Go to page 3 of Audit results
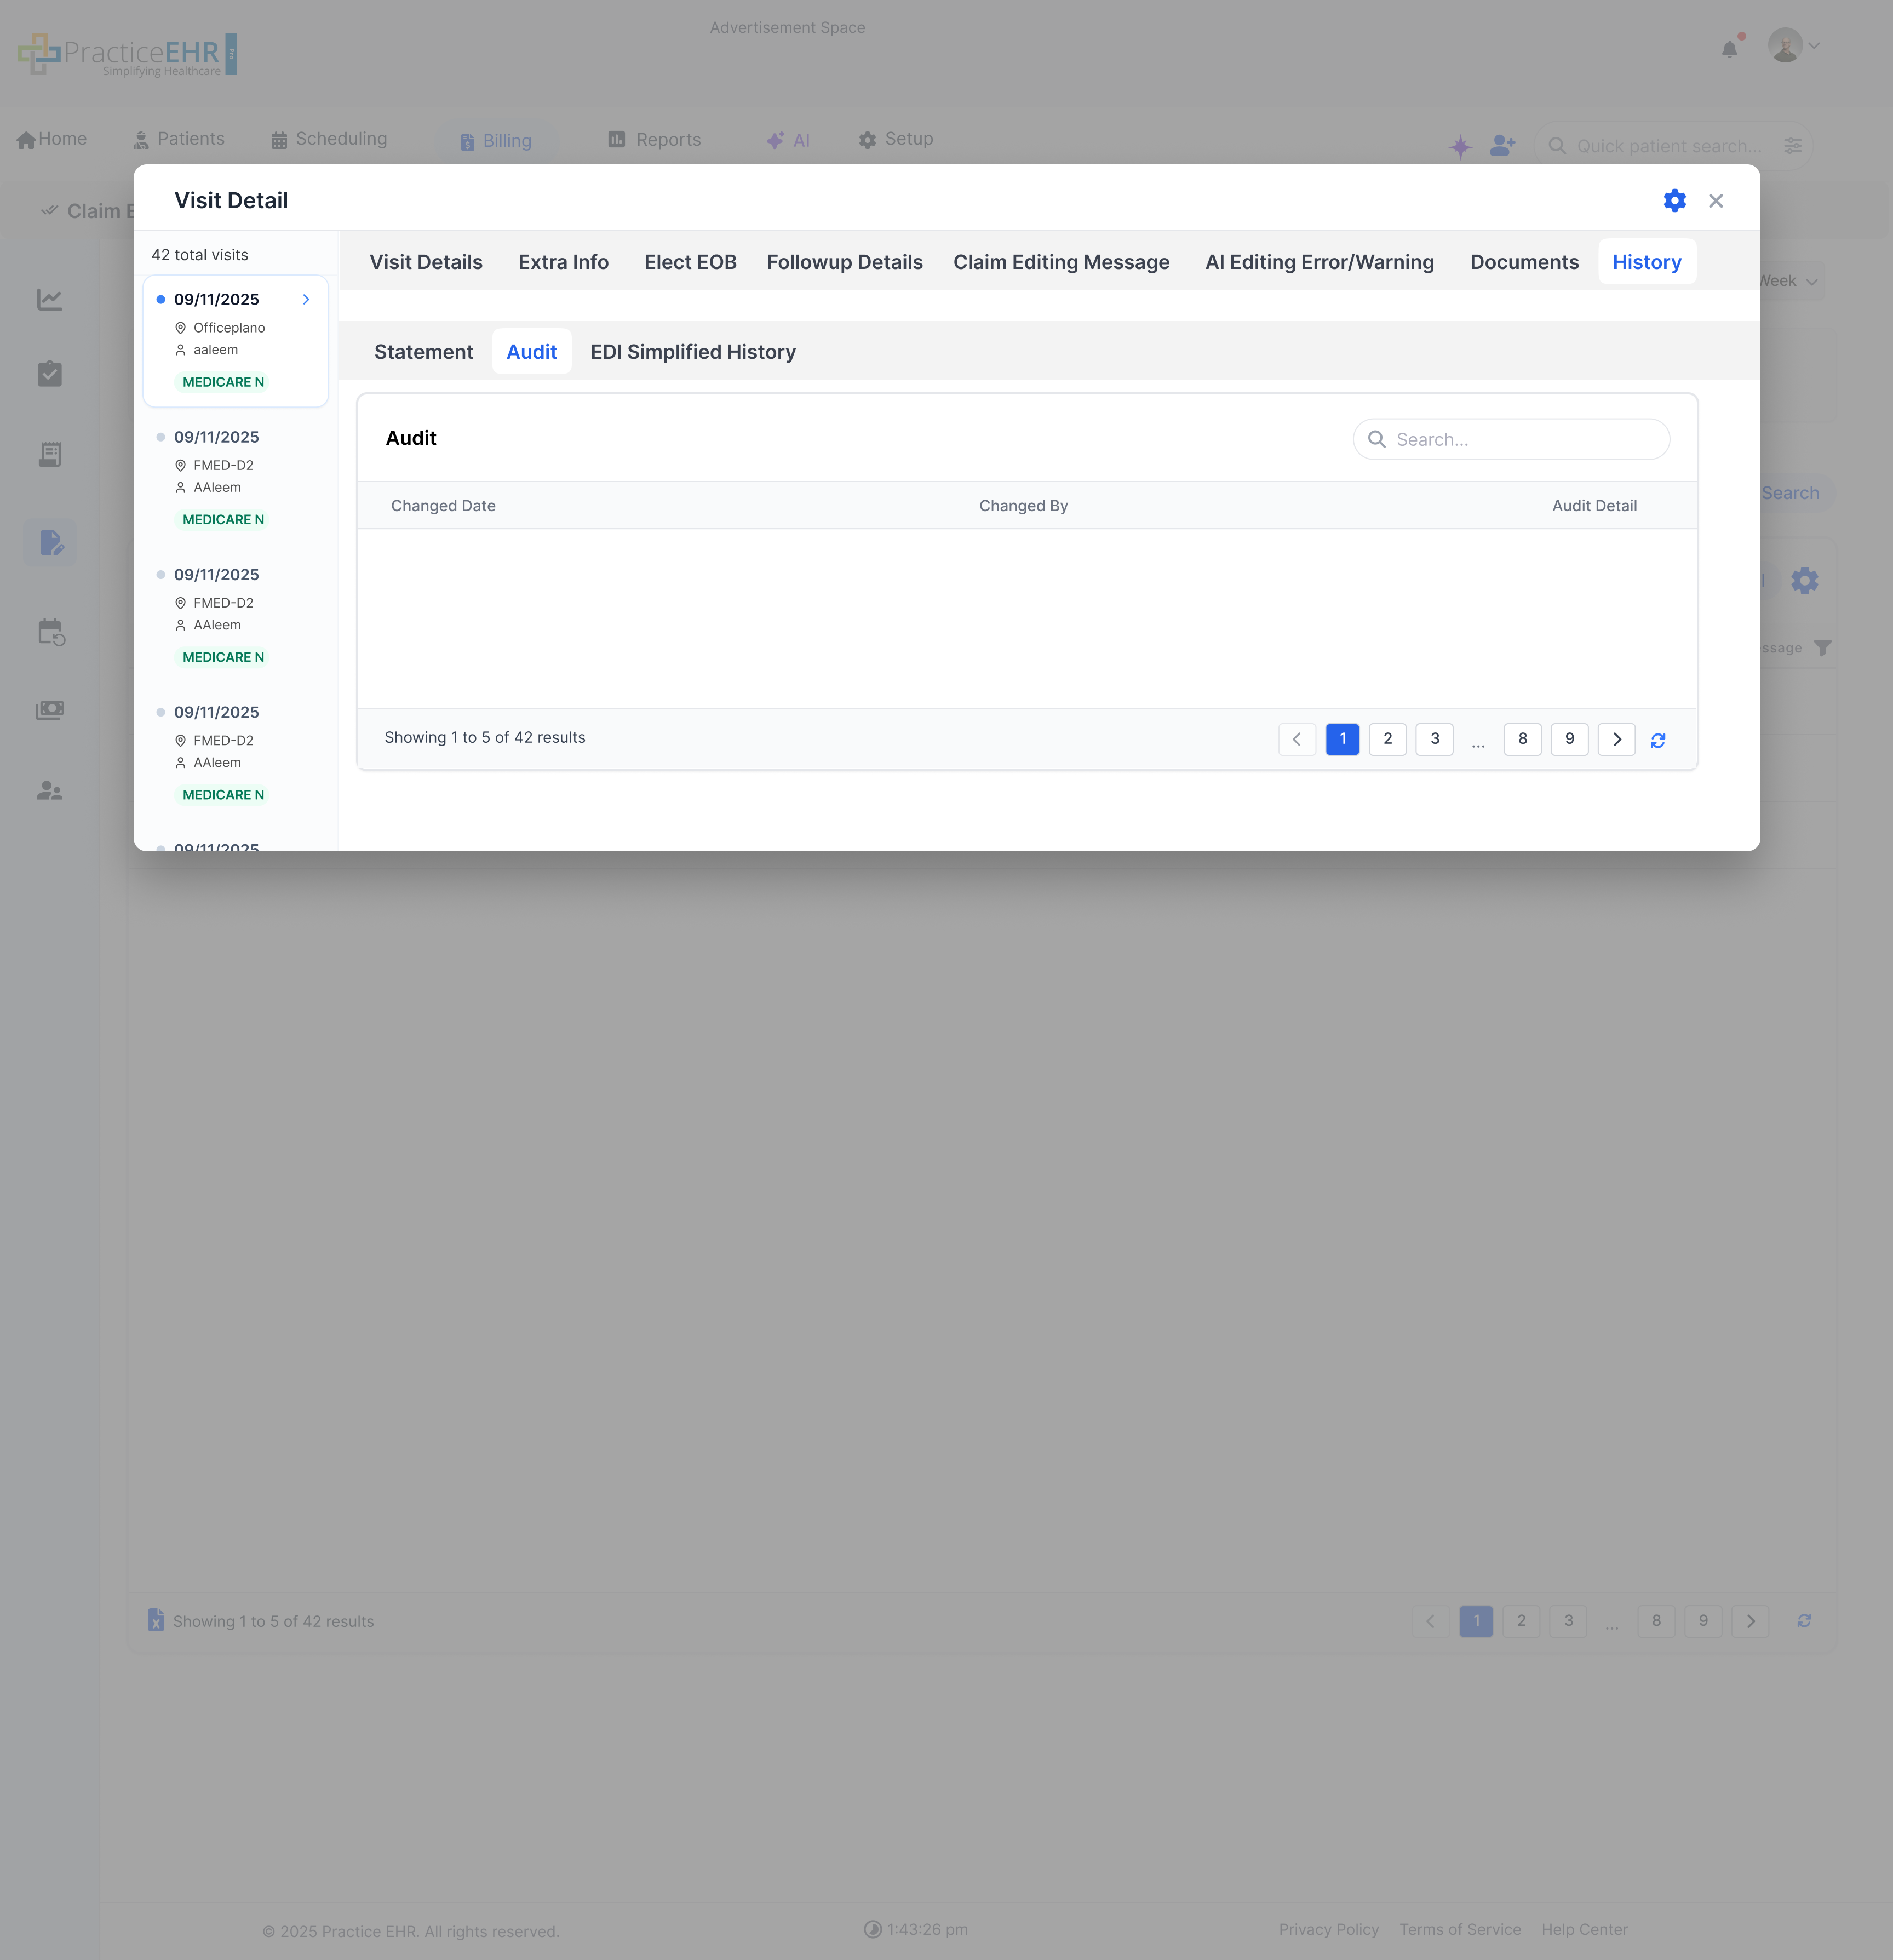Image resolution: width=1893 pixels, height=1960 pixels. pyautogui.click(x=1434, y=739)
